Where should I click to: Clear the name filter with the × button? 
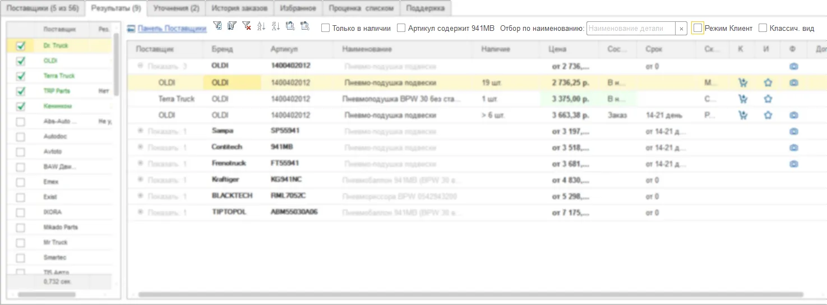pos(681,29)
